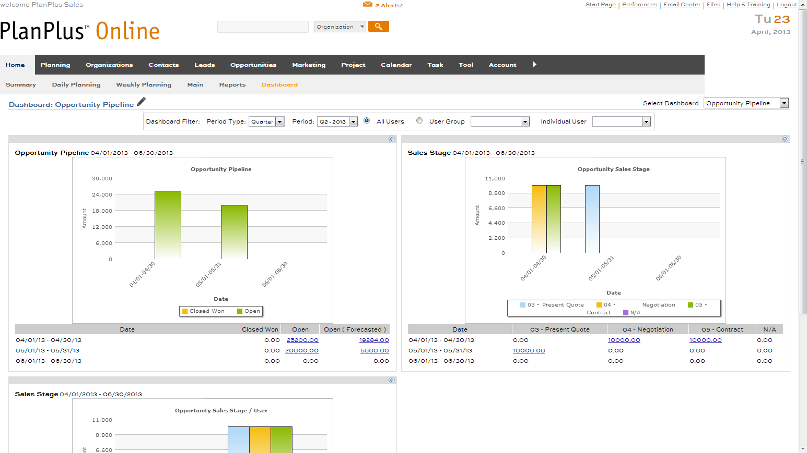Refresh the top-right Sales Stage panel icon
The image size is (807, 453).
(785, 139)
